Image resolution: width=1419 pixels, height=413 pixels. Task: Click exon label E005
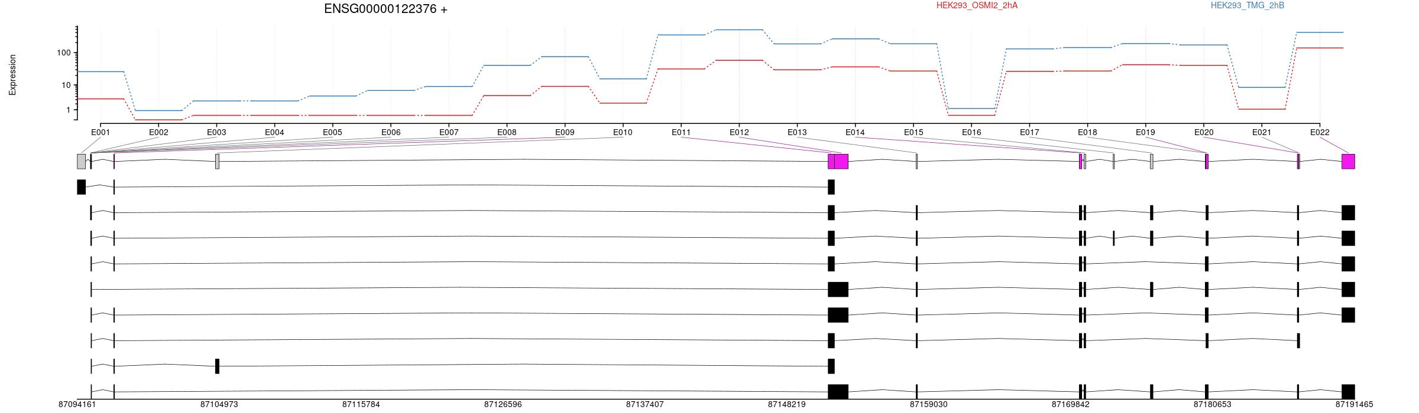coord(332,132)
